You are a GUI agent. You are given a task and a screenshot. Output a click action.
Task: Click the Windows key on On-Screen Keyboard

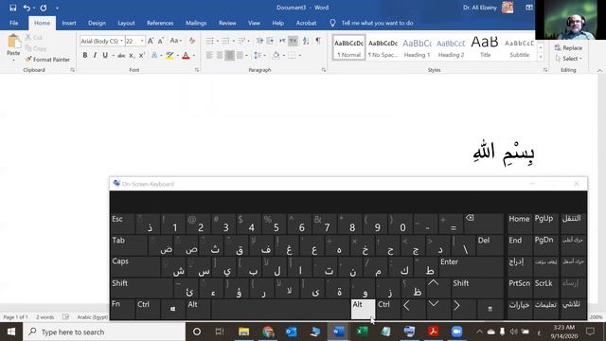pyautogui.click(x=172, y=309)
